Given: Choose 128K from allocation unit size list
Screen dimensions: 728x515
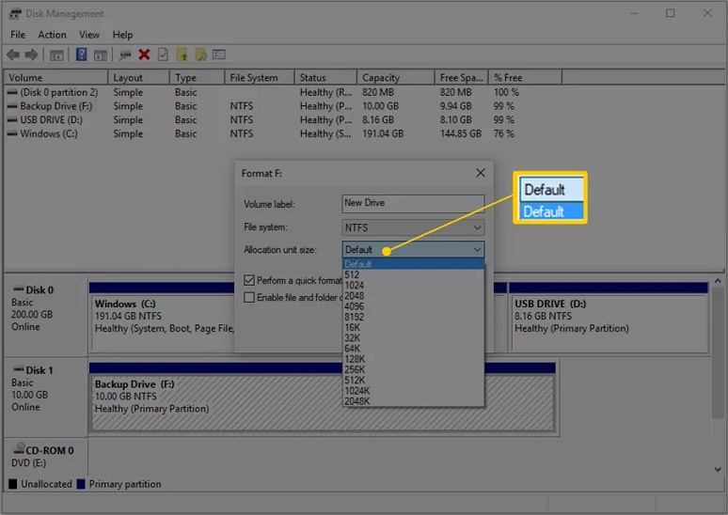Looking at the screenshot, I should click(x=413, y=359).
